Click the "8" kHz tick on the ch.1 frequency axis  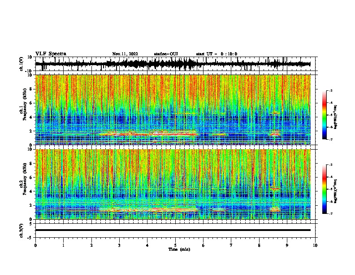click(32, 89)
